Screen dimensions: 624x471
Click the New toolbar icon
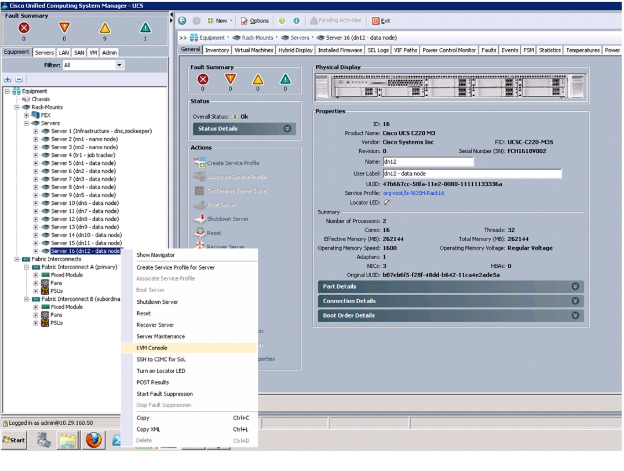tap(210, 21)
